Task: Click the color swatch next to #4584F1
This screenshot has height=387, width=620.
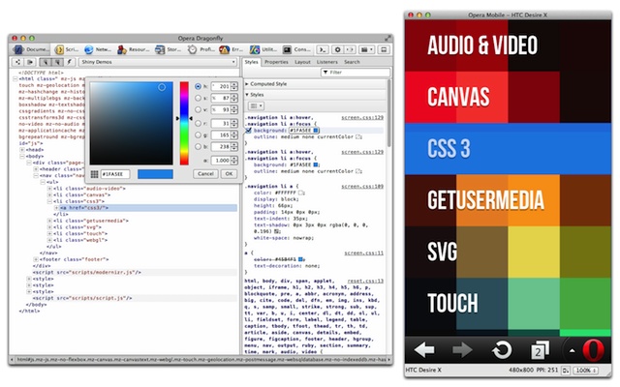Action: pos(301,259)
